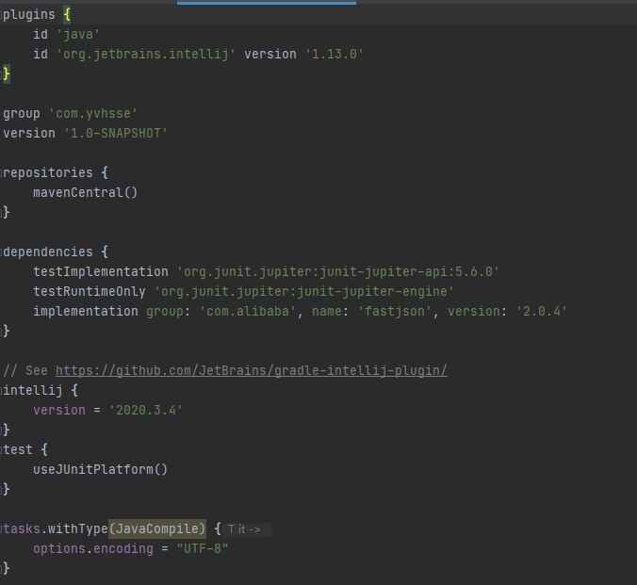Image resolution: width=637 pixels, height=585 pixels.
Task: Click the 'T it ->' inlay hint
Action: (x=245, y=529)
